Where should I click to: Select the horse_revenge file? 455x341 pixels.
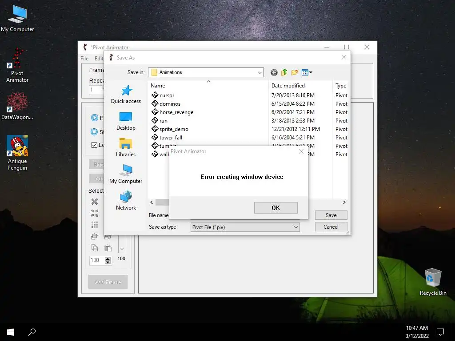176,112
